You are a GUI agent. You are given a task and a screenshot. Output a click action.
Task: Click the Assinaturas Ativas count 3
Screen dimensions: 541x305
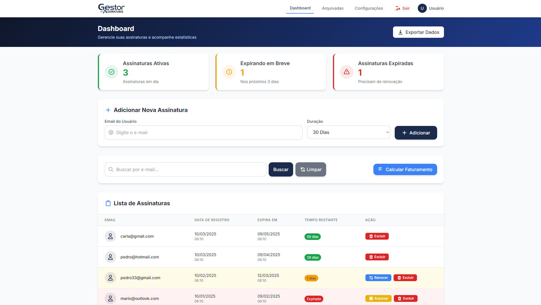126,73
